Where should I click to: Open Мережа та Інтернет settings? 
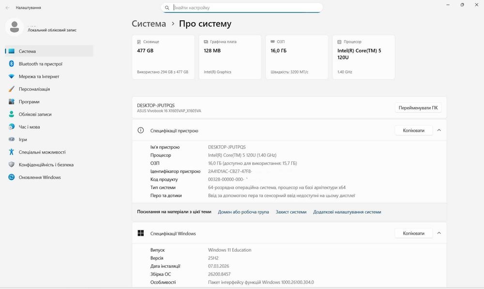coord(49,76)
